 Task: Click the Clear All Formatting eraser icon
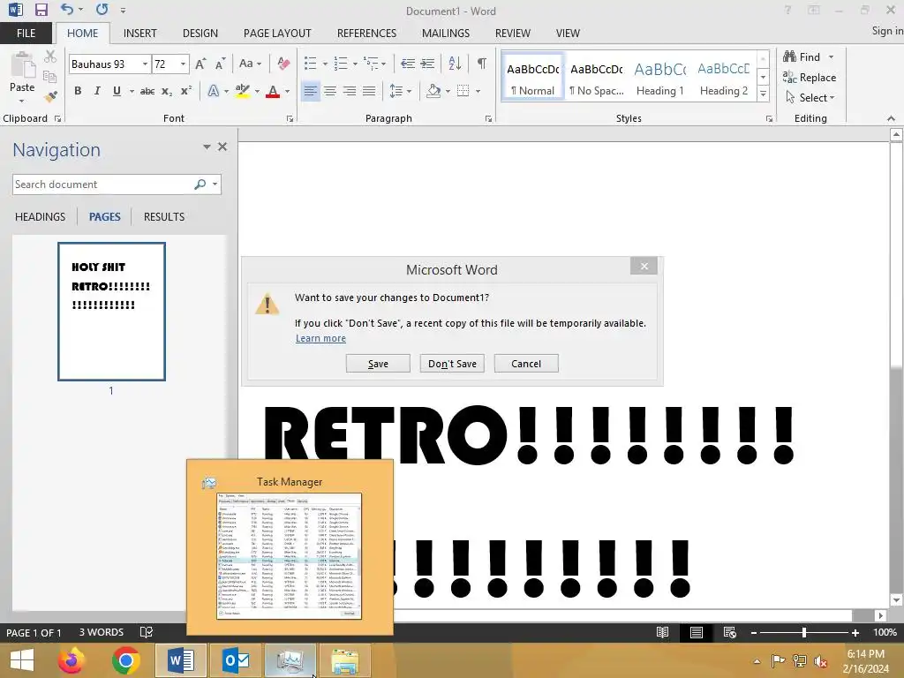tap(283, 64)
